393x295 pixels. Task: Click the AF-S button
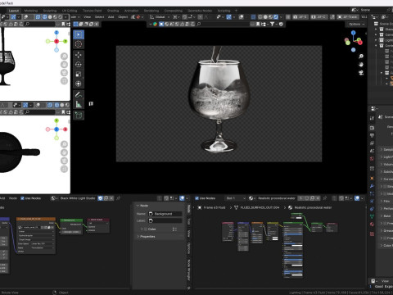[300, 17]
